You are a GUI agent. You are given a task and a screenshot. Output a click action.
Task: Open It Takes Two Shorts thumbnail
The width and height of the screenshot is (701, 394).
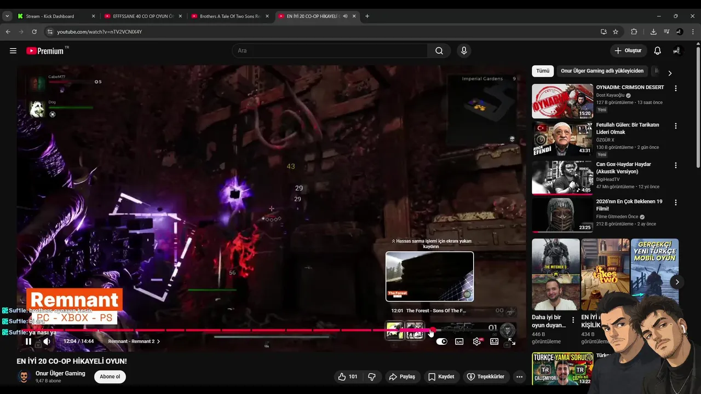point(605,274)
